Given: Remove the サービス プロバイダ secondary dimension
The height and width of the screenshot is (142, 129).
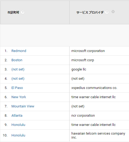Looking at the screenshot, I should pos(113,12).
